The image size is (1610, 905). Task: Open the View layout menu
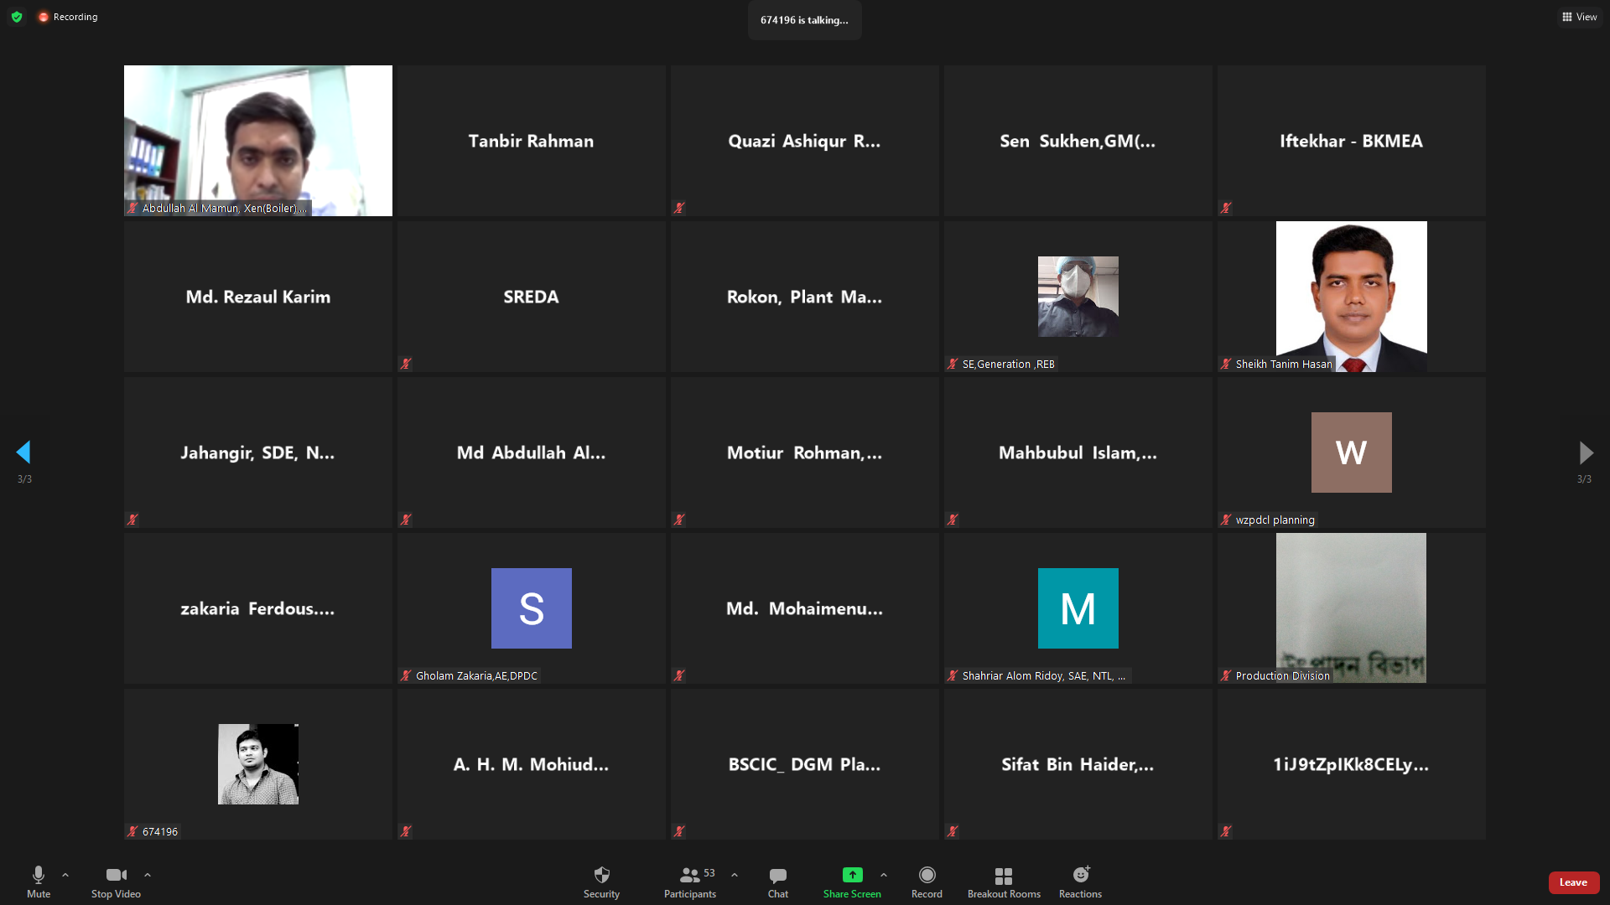[1579, 17]
